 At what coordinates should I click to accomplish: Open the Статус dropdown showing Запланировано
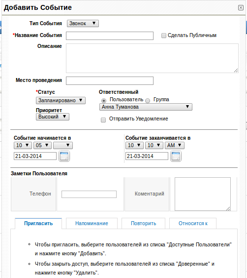(61, 100)
